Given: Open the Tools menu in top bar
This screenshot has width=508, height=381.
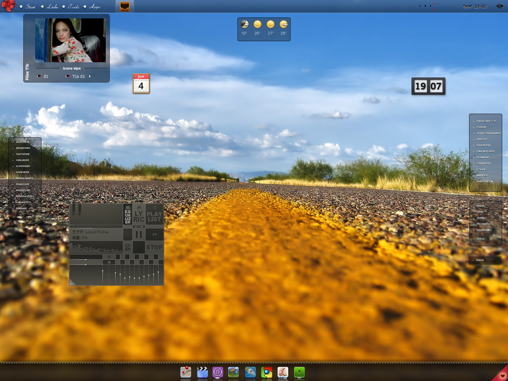Looking at the screenshot, I should pos(73,7).
